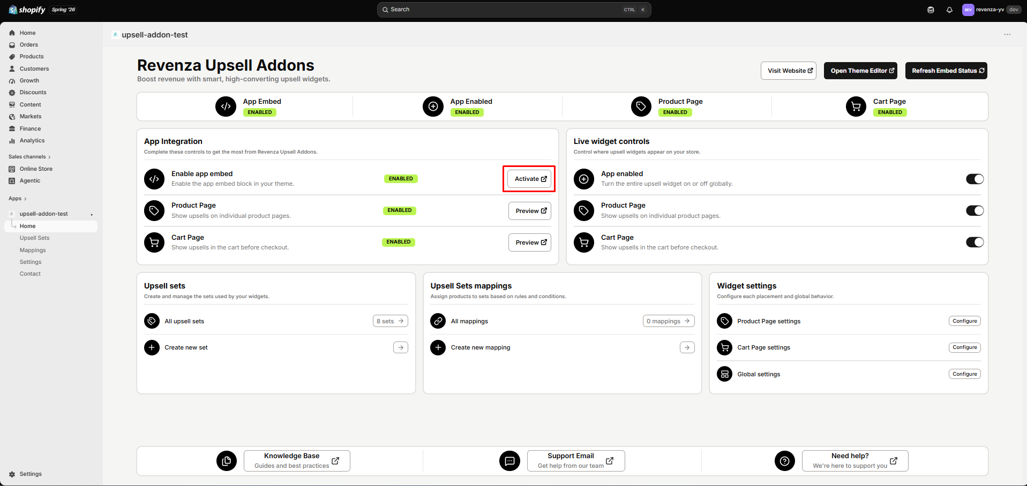Open Upsell Sets in the app menu

click(x=34, y=238)
